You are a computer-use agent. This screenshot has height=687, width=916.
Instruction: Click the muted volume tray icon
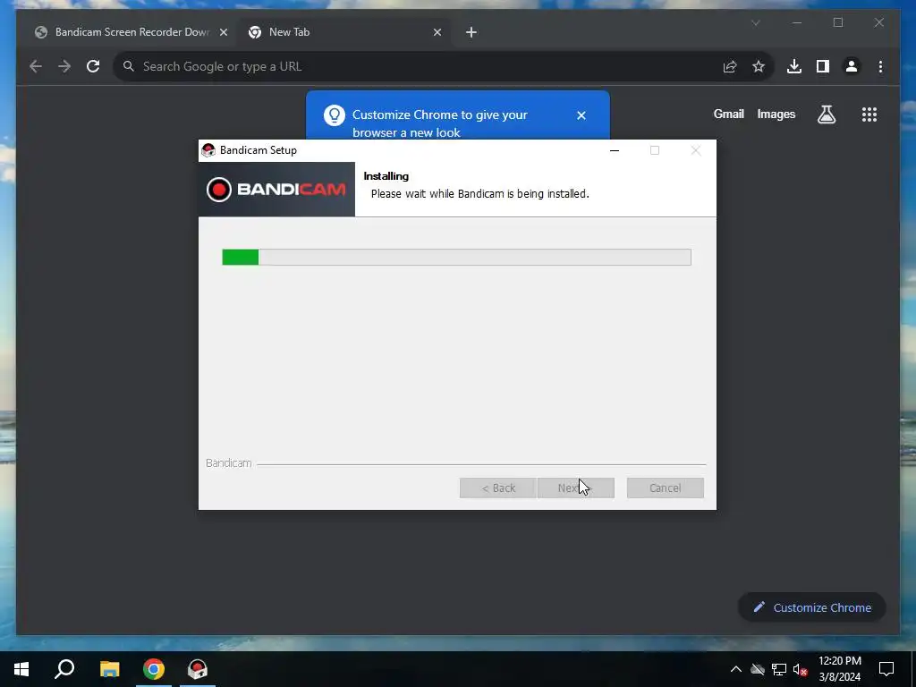click(x=800, y=669)
